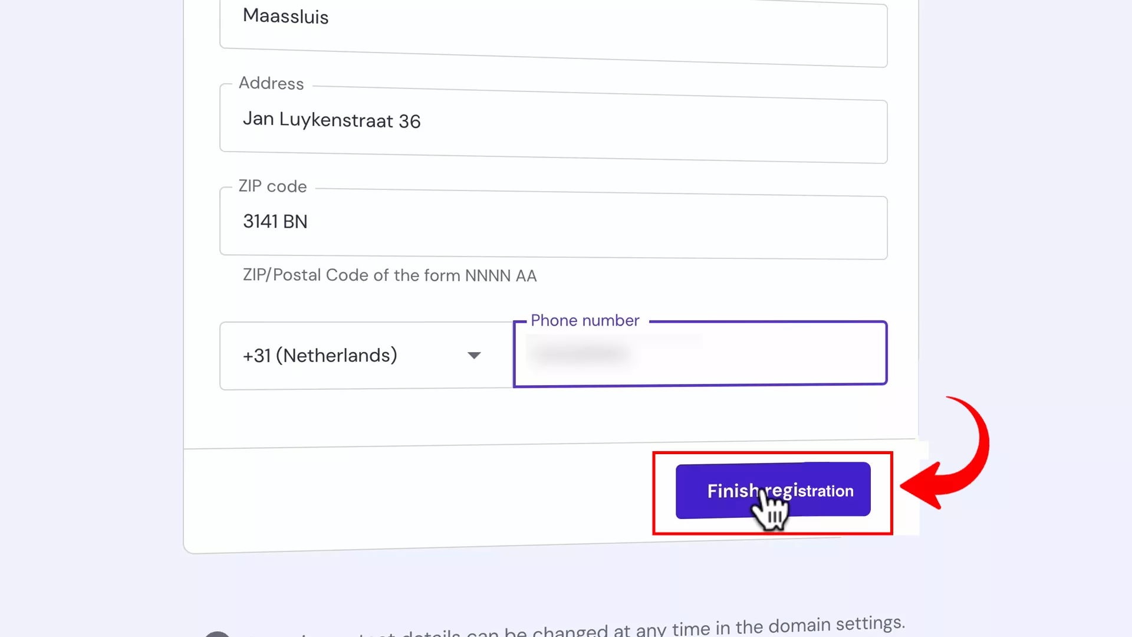Click the ZIP/Postal Code format hint text
Viewport: 1132px width, 637px height.
(x=390, y=275)
